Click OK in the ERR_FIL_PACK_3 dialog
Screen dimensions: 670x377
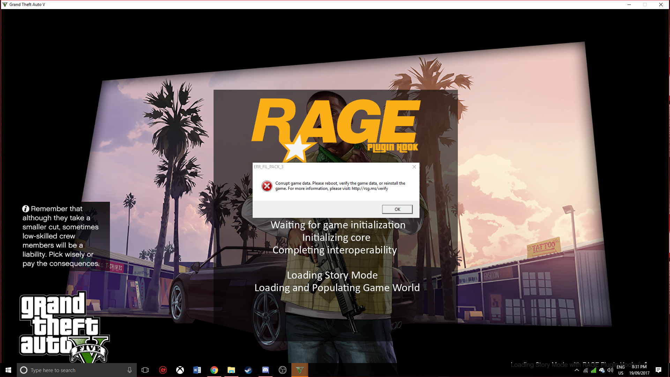[x=397, y=209]
